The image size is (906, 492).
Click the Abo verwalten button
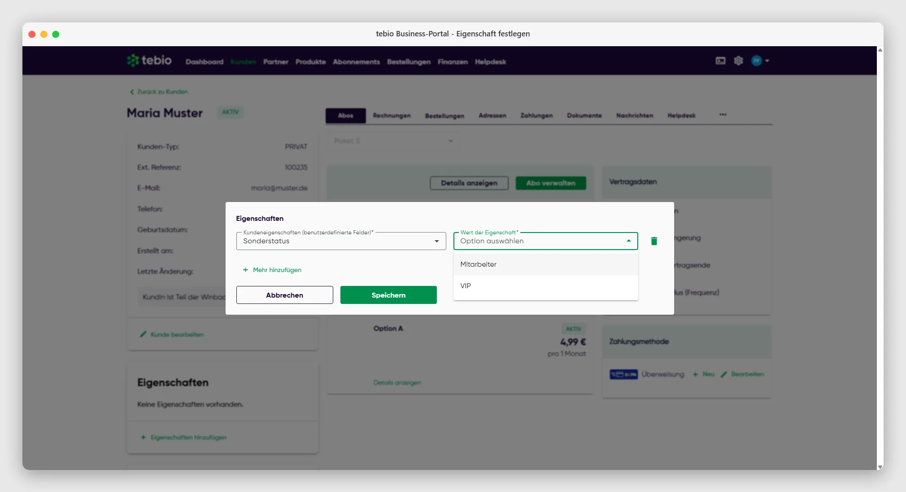coord(551,183)
